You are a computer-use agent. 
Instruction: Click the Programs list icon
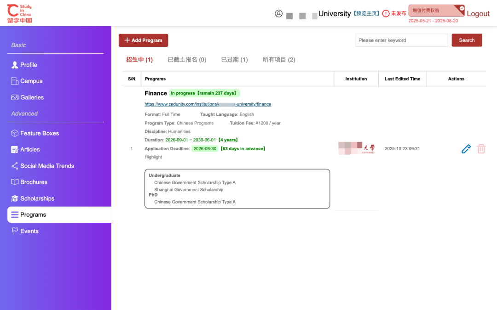point(15,215)
